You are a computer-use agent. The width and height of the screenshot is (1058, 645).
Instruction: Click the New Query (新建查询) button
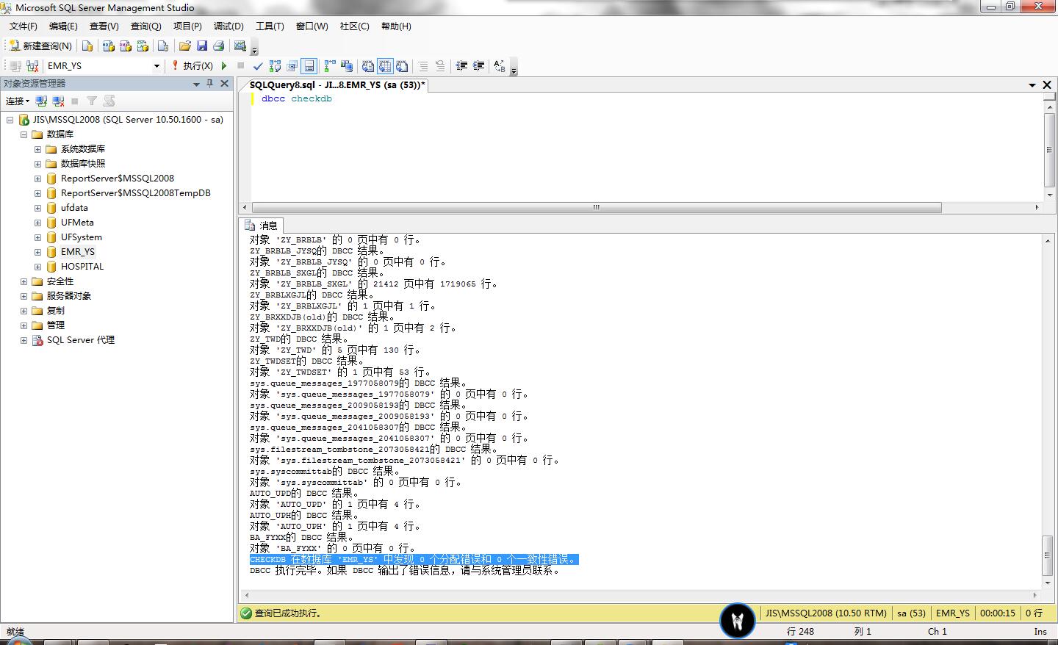tap(41, 46)
